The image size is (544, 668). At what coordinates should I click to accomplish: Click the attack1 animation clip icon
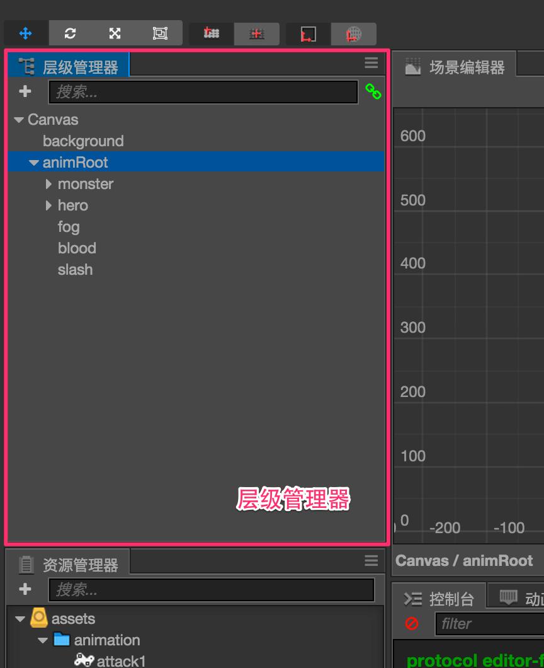coord(84,660)
